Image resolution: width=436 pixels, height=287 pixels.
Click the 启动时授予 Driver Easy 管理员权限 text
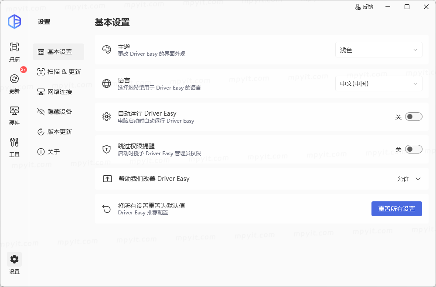click(159, 154)
